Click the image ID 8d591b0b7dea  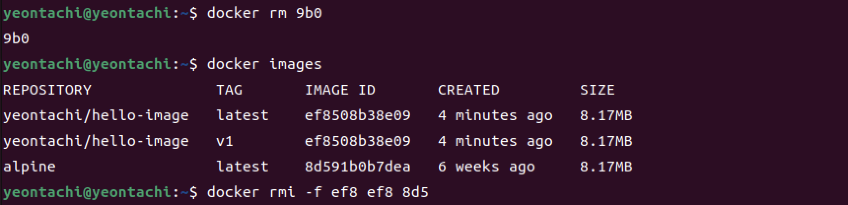coord(357,167)
